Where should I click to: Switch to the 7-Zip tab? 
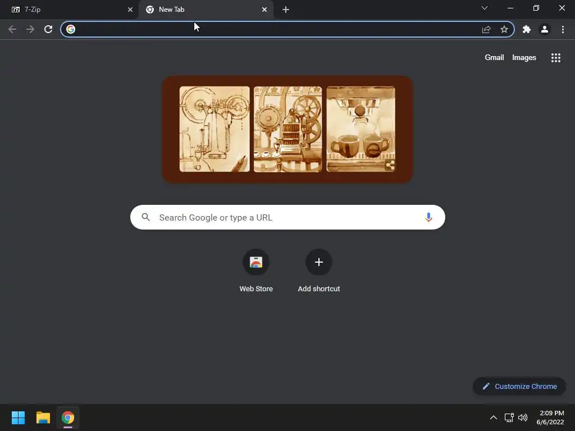pos(69,10)
